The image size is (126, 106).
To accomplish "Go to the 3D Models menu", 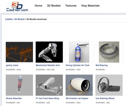I will coord(54,6).
